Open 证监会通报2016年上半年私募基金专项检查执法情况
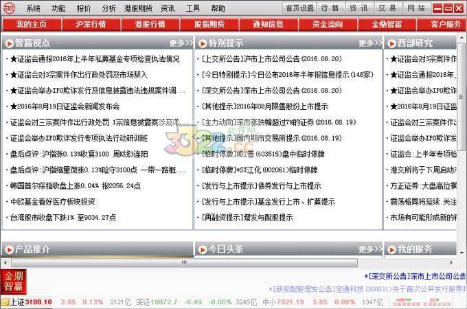 (95, 59)
